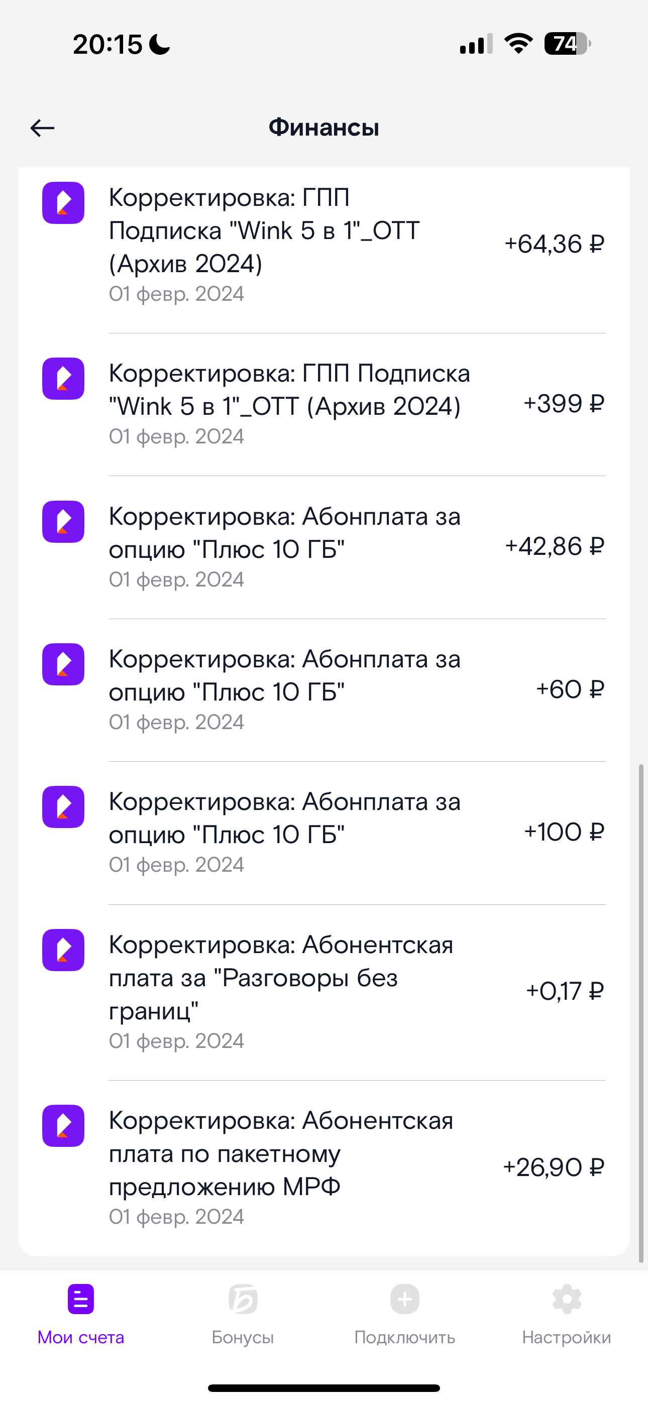Tap the Wi-Fi status icon
The width and height of the screenshot is (648, 1404).
coord(518,43)
